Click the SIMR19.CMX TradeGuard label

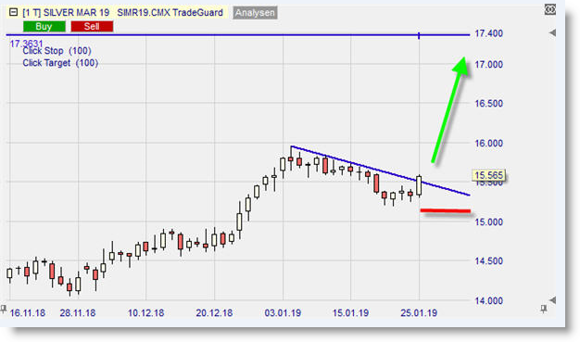tap(170, 13)
